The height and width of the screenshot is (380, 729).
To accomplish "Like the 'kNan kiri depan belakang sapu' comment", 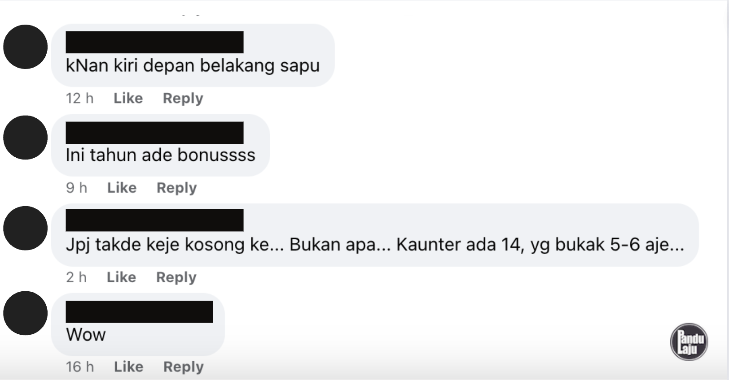I will [x=128, y=98].
